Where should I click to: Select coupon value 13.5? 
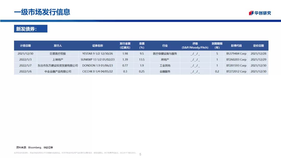click(x=142, y=60)
